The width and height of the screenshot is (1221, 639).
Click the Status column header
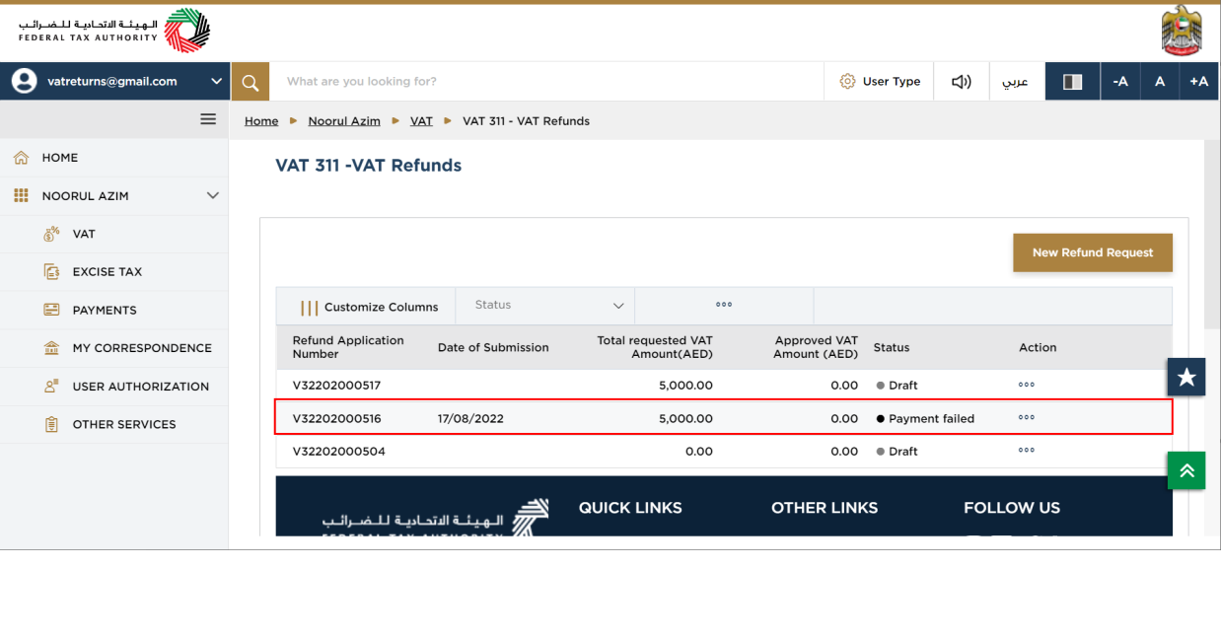[x=892, y=347]
